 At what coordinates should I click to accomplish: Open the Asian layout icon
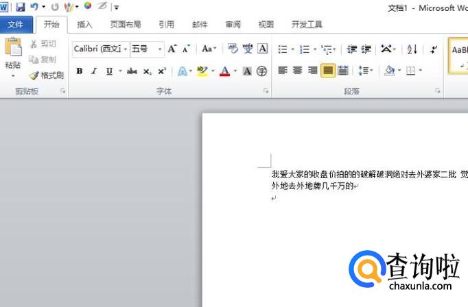click(386, 49)
